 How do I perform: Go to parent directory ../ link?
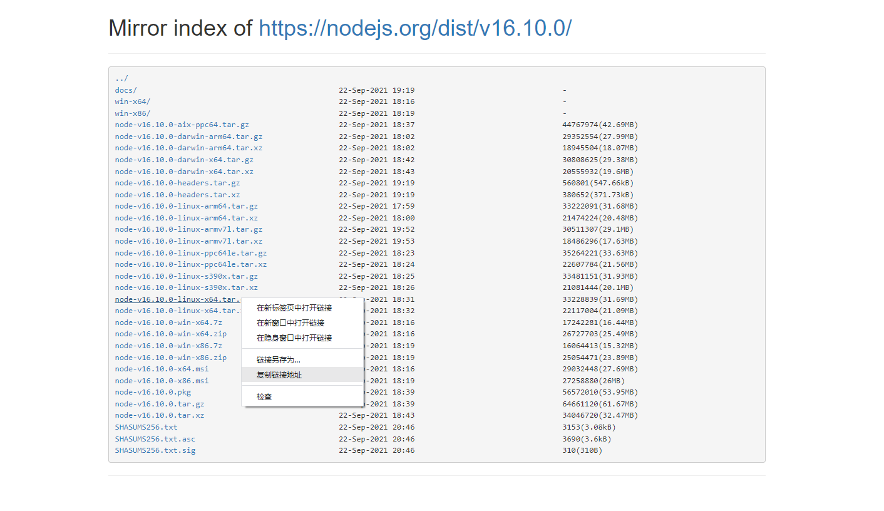pyautogui.click(x=121, y=78)
